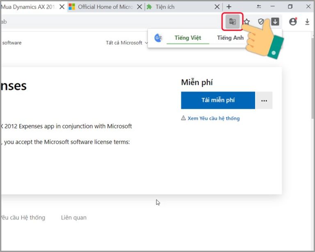
Task: Open the tab list icon in title bar
Action: (259, 7)
